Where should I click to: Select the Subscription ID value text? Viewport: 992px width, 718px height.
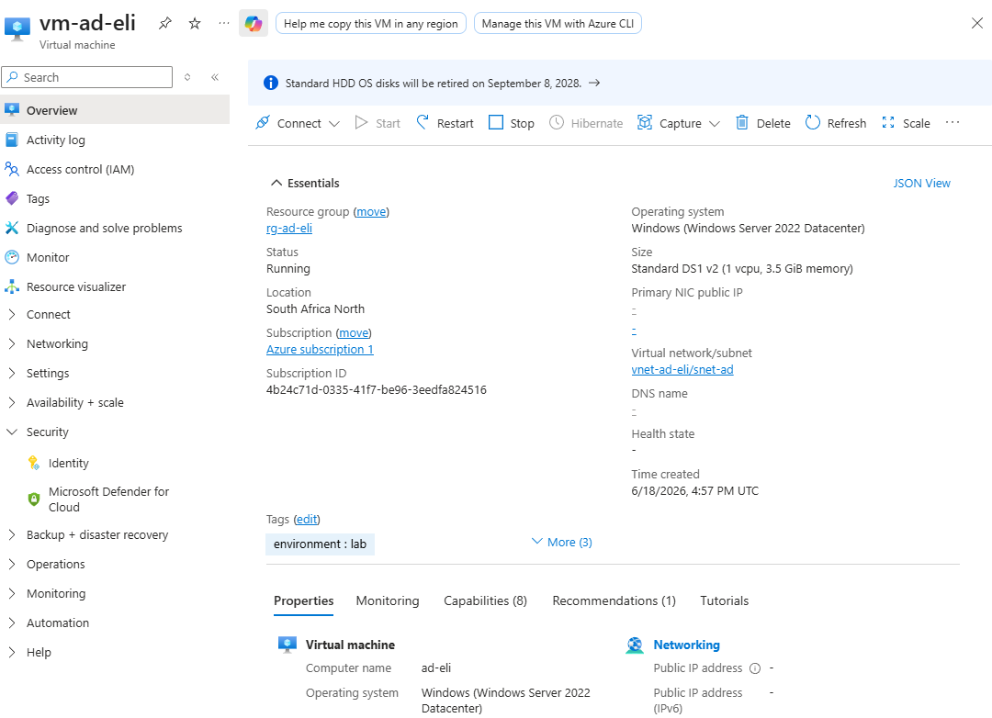(377, 389)
